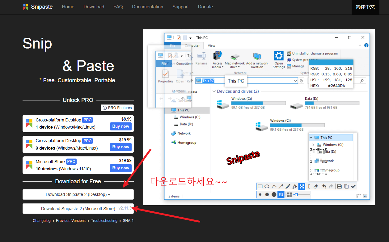Click the PRO Features button
The image size is (389, 242).
click(117, 108)
